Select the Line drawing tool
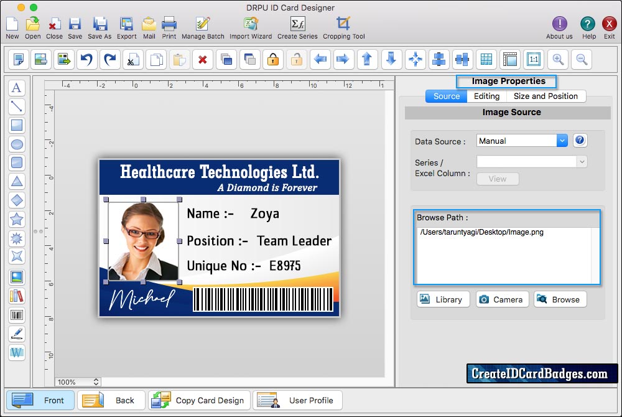This screenshot has width=622, height=417. [x=17, y=106]
